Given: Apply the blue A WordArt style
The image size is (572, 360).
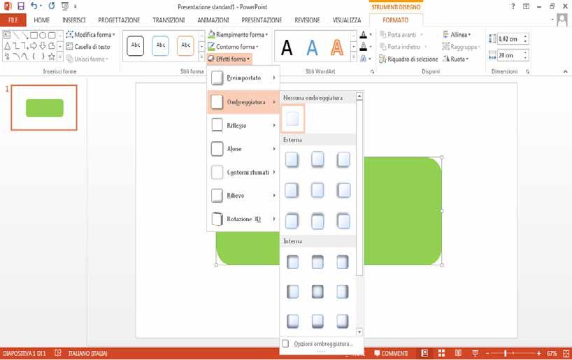Looking at the screenshot, I should point(312,48).
